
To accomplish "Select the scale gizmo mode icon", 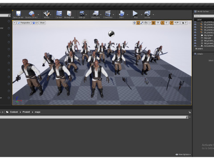I will pyautogui.click(x=142, y=23).
